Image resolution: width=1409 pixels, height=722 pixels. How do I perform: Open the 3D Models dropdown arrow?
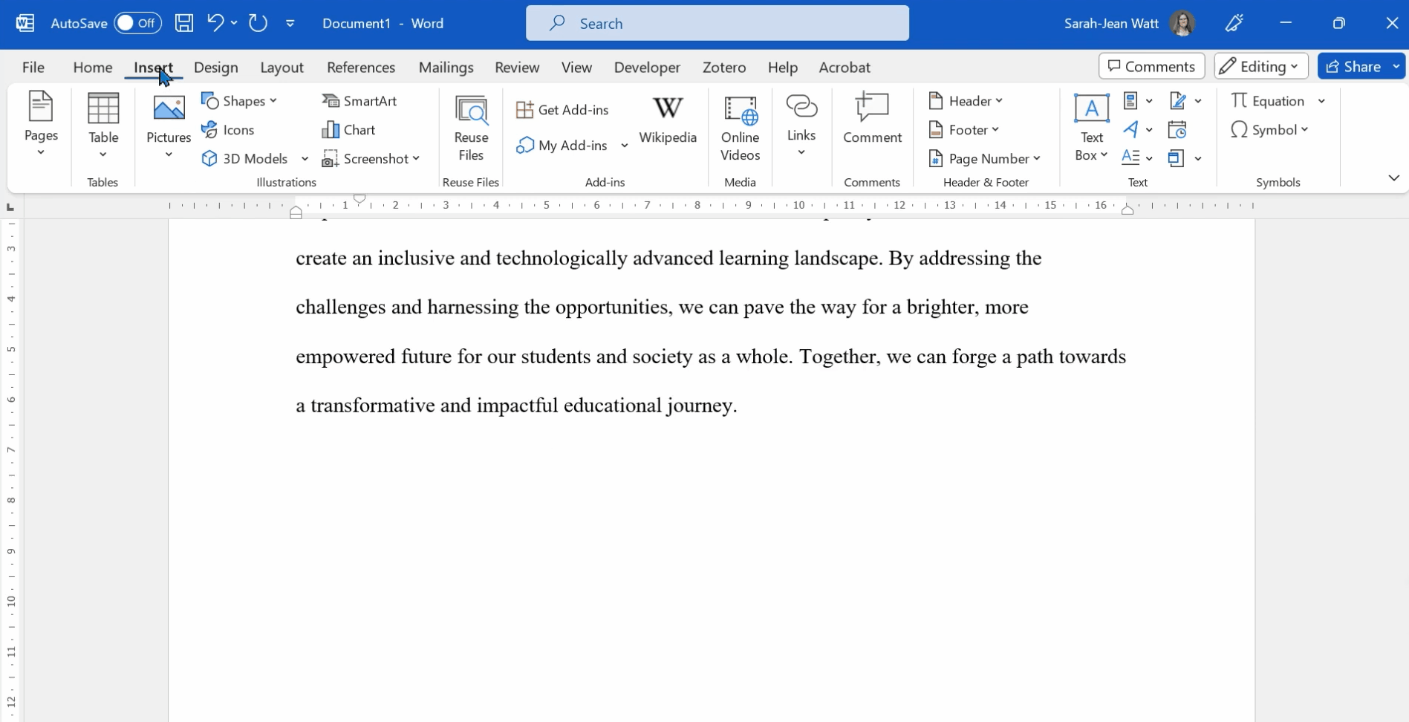tap(305, 159)
